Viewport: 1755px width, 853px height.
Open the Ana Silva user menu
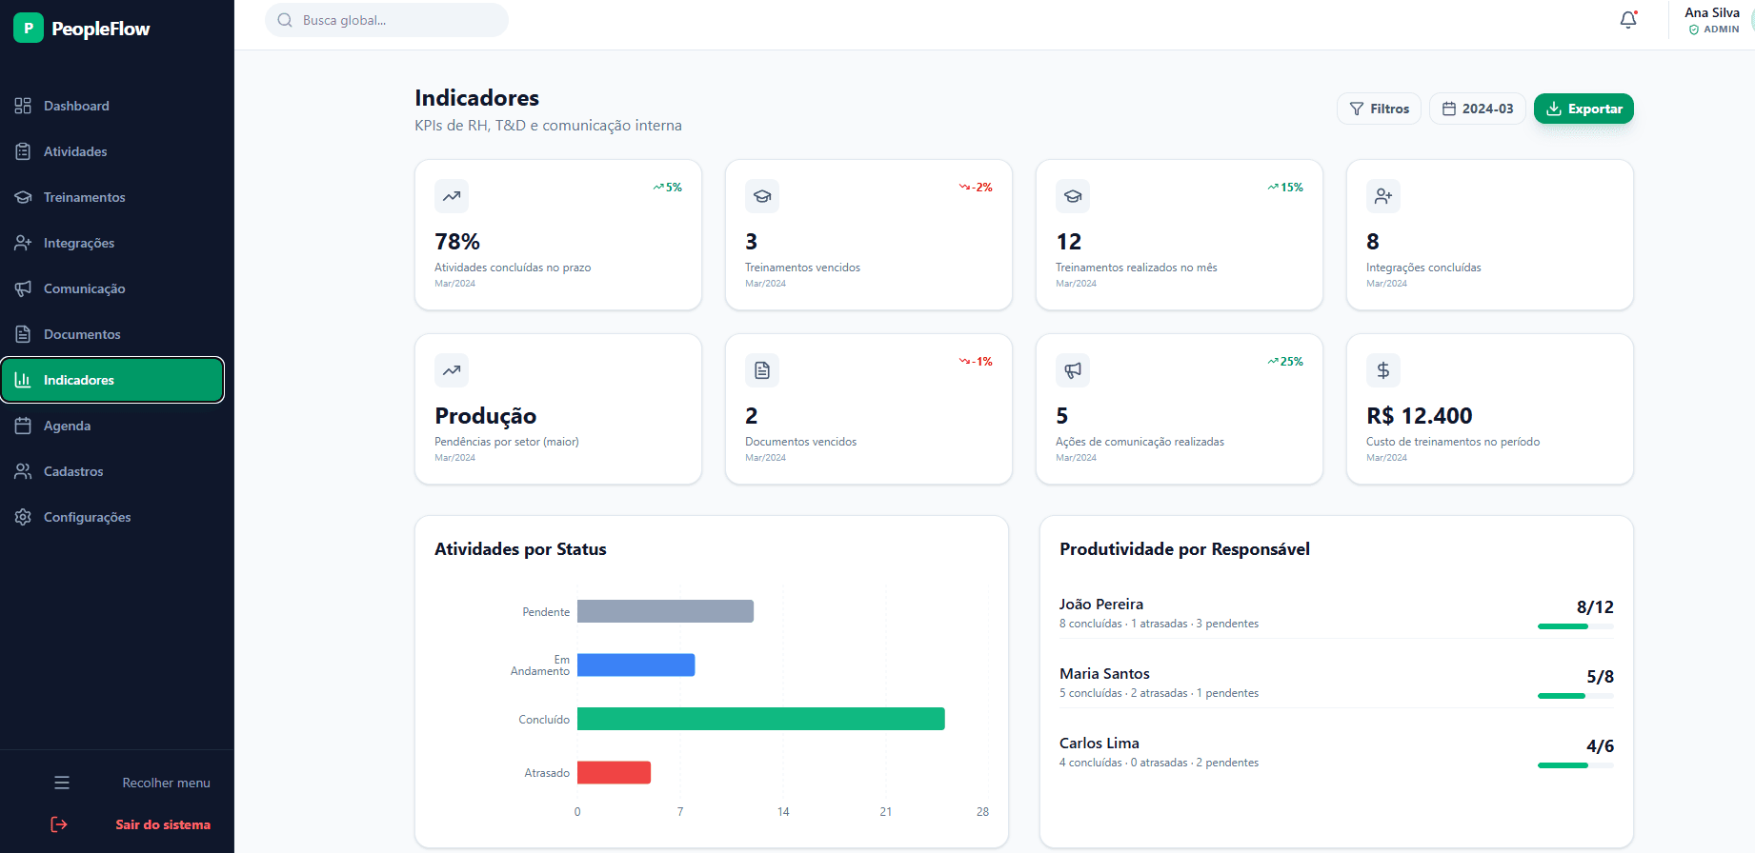[1712, 20]
